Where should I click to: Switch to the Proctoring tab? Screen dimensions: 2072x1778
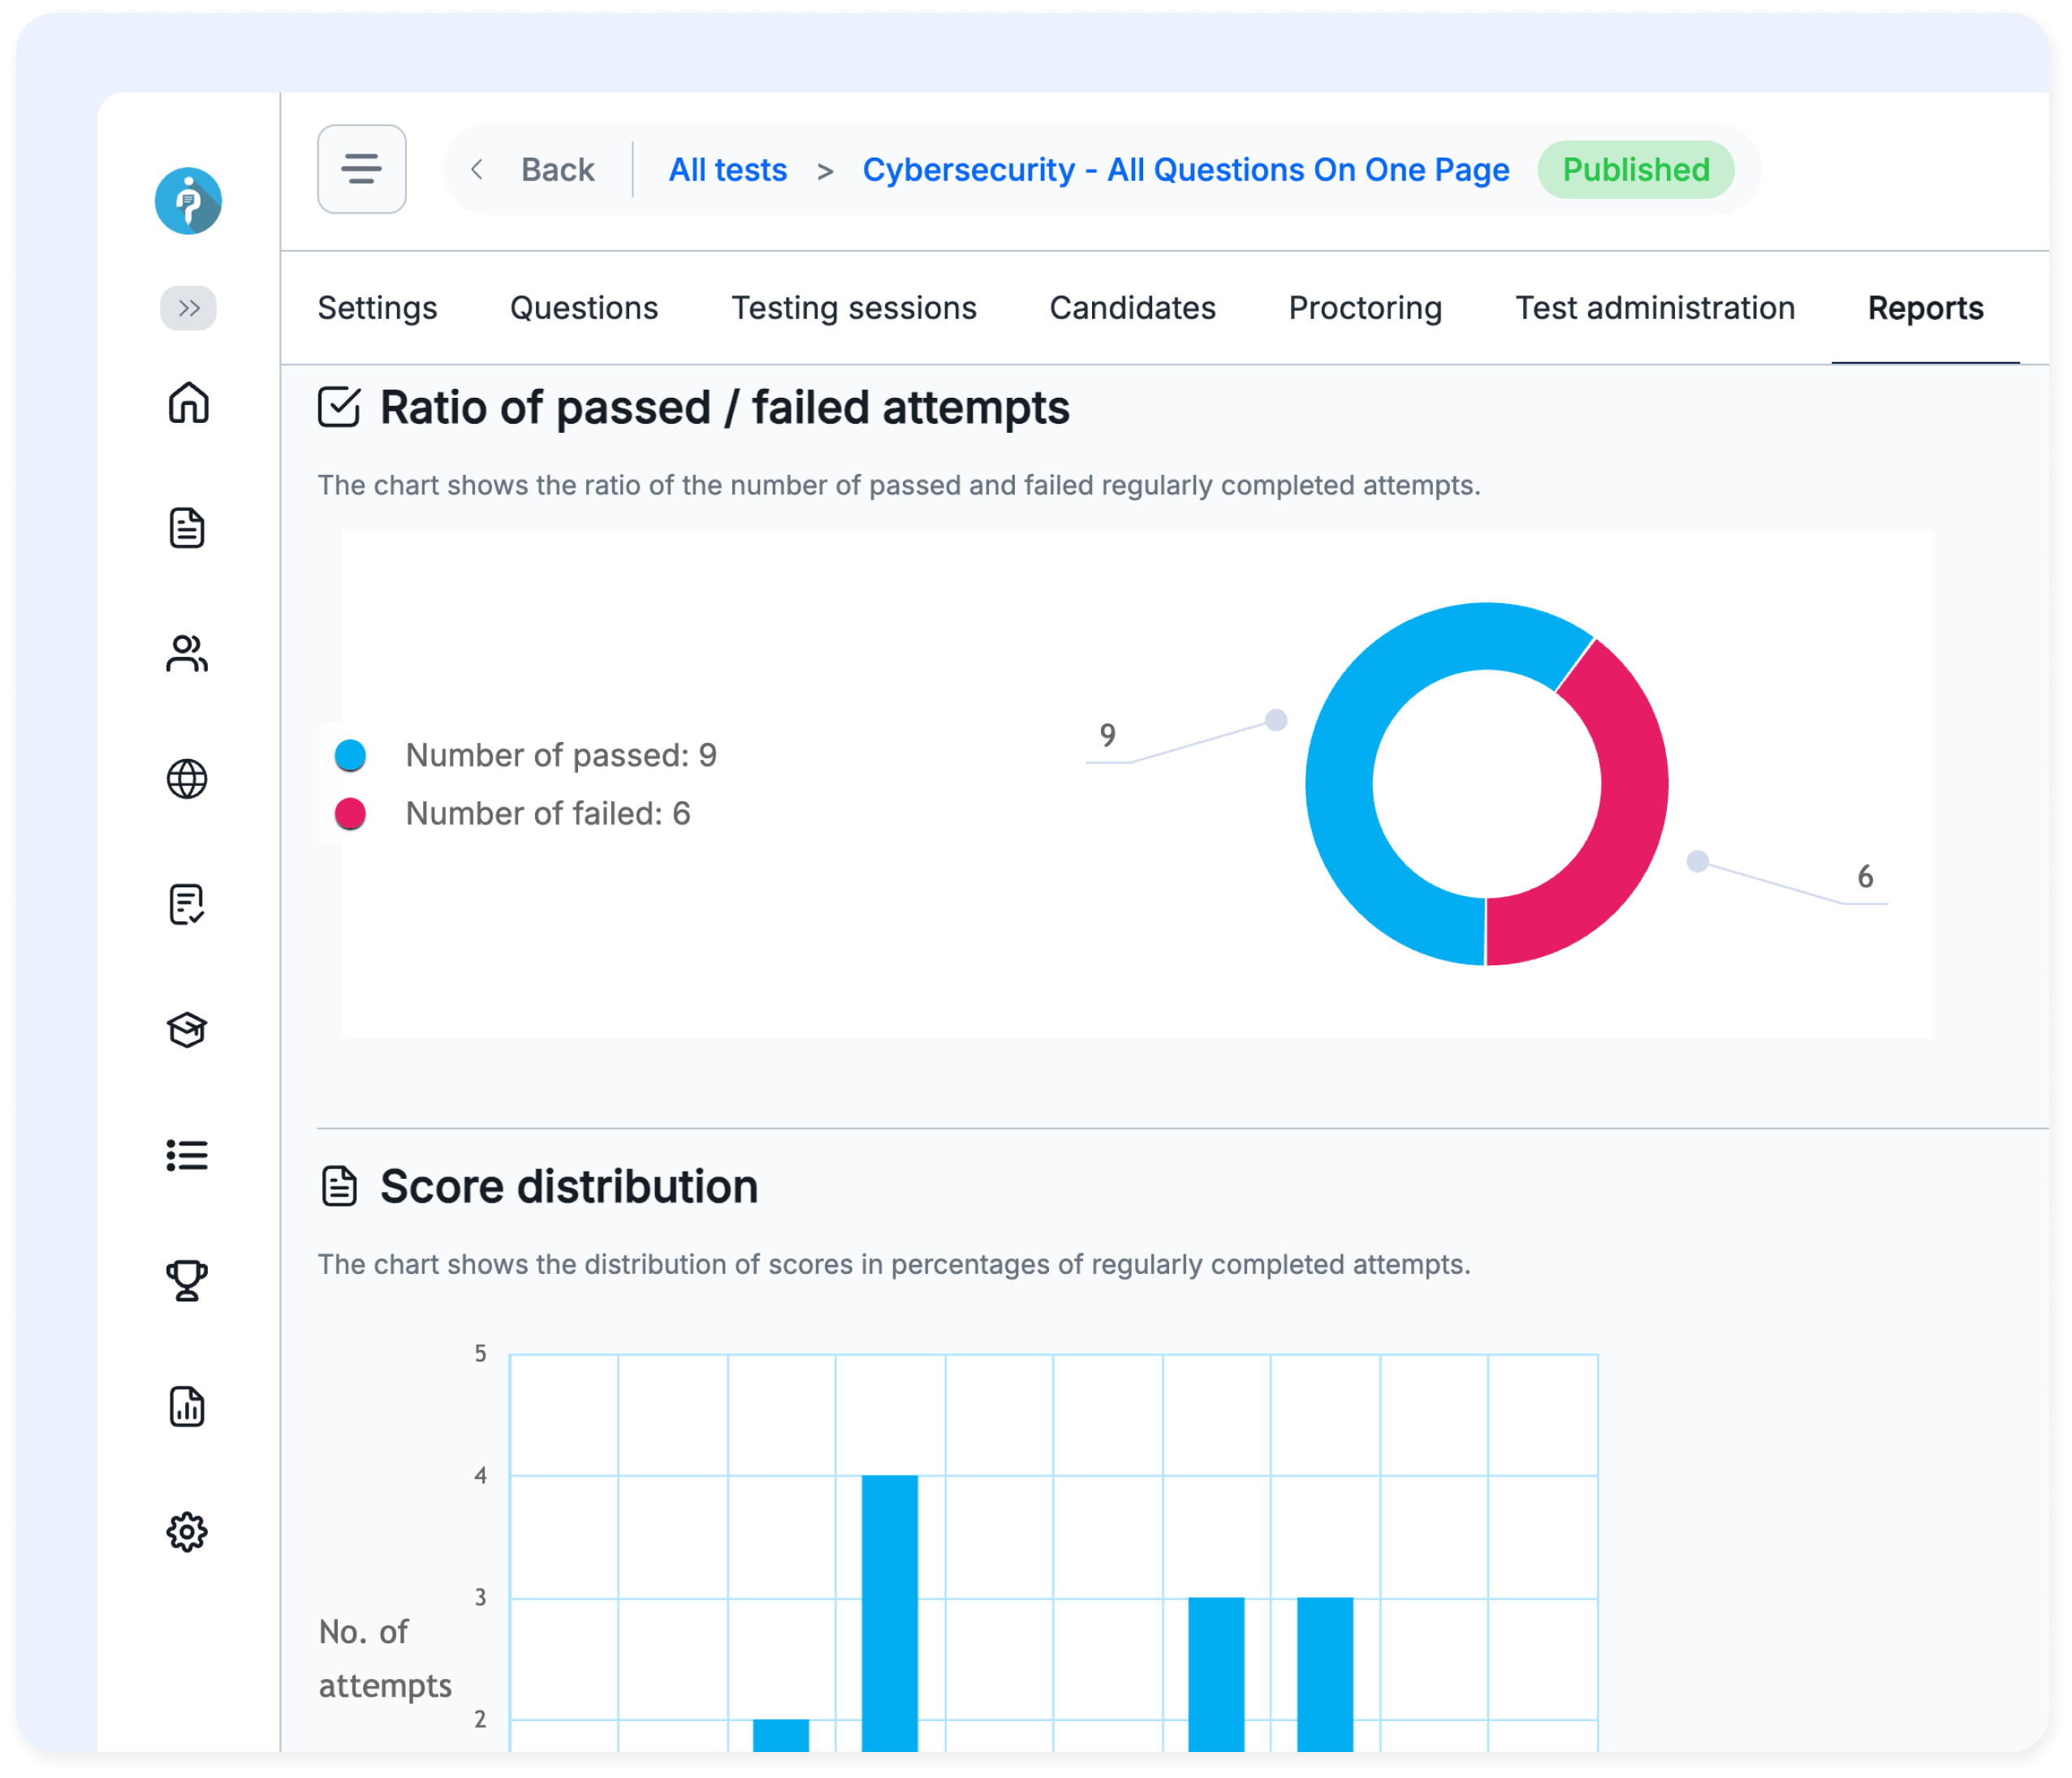[x=1364, y=308]
